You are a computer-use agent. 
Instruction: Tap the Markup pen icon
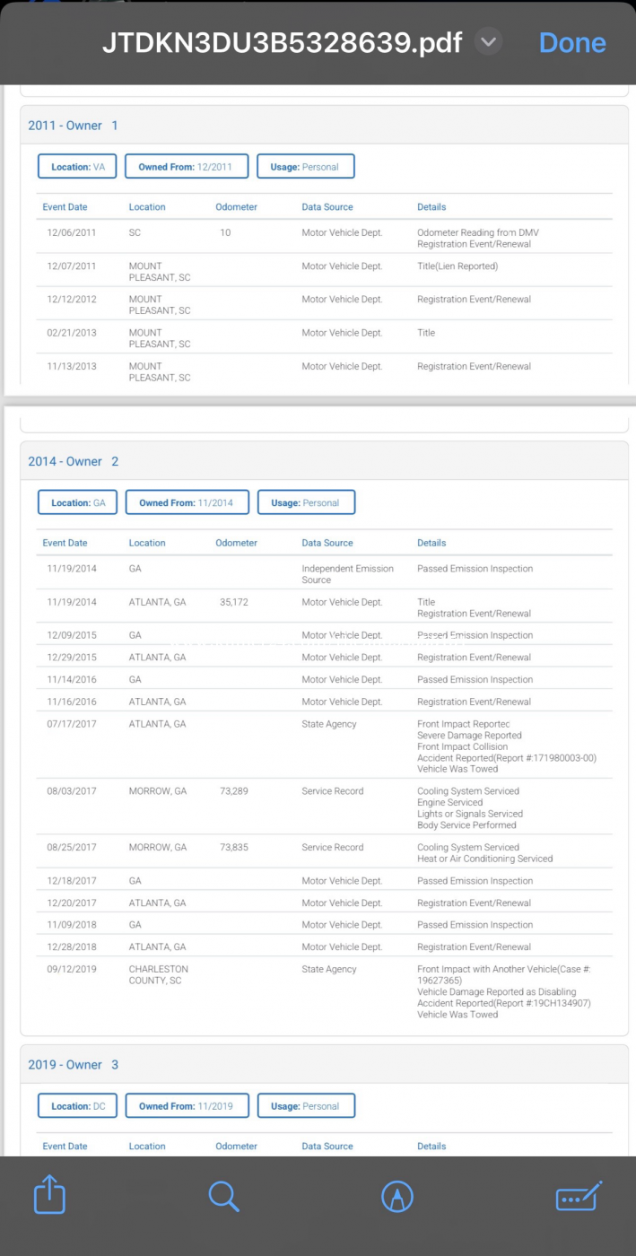click(x=397, y=1197)
